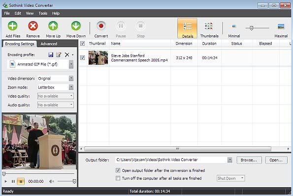Open the Audio quality dropdown
Image resolution: width=293 pixels, height=196 pixels.
coord(71,105)
